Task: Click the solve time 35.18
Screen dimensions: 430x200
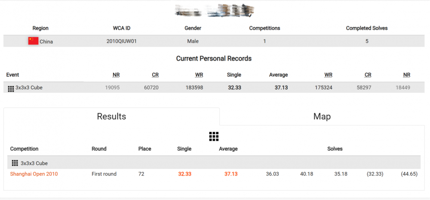Action: [x=341, y=174]
